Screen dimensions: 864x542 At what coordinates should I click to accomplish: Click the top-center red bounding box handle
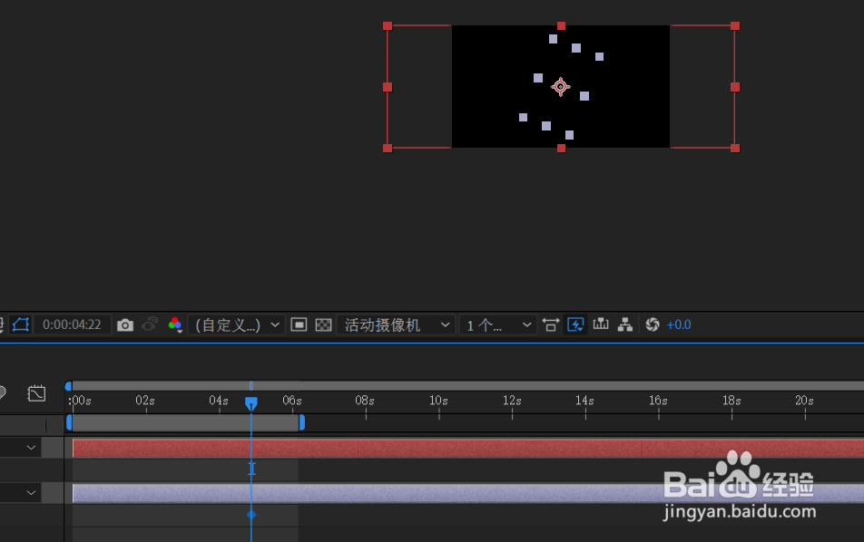[x=561, y=26]
